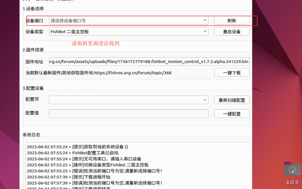Click the 重新扫描配置 button
The image size is (302, 189).
pos(232,100)
